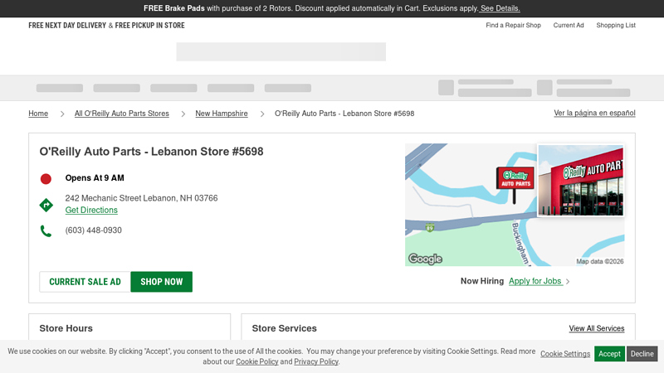Switch page to Spanish version

(594, 113)
